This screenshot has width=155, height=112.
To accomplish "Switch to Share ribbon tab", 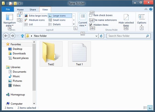I will pos(33,10).
